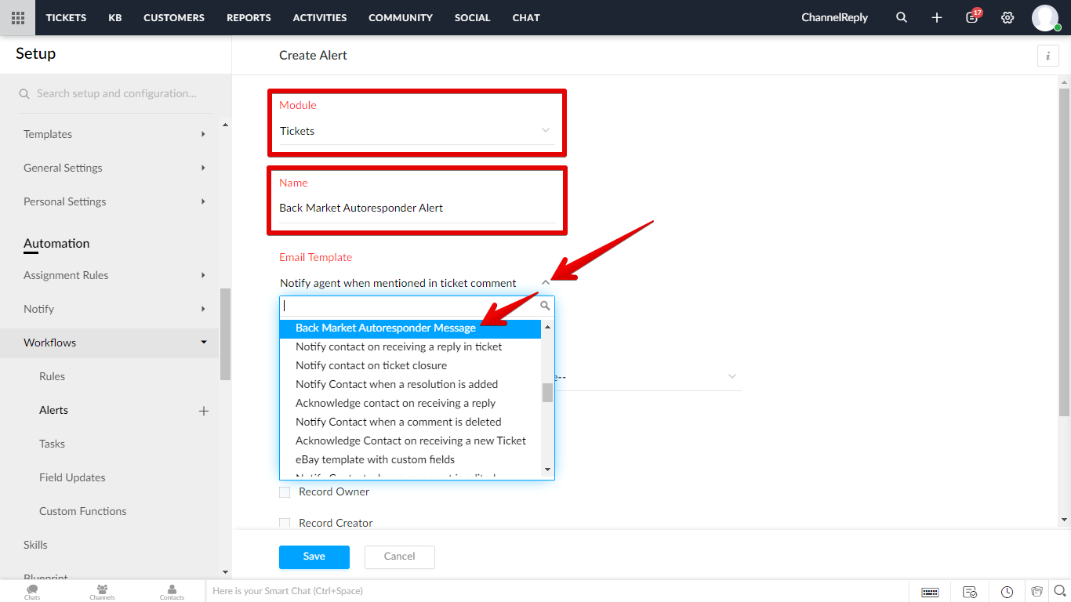
Task: Select Acknowledge contact on receiving a reply
Action: point(411,403)
